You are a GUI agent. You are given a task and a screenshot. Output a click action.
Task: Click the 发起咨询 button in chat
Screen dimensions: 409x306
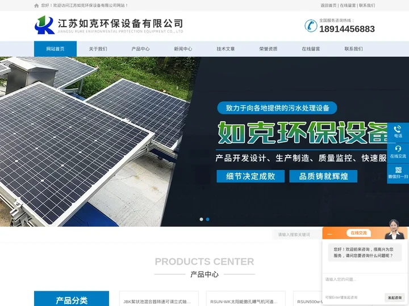point(394,297)
